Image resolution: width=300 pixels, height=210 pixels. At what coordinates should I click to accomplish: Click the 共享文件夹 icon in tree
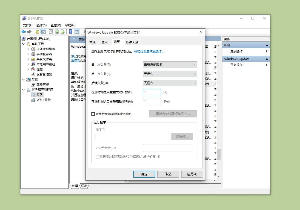pyautogui.click(x=33, y=59)
